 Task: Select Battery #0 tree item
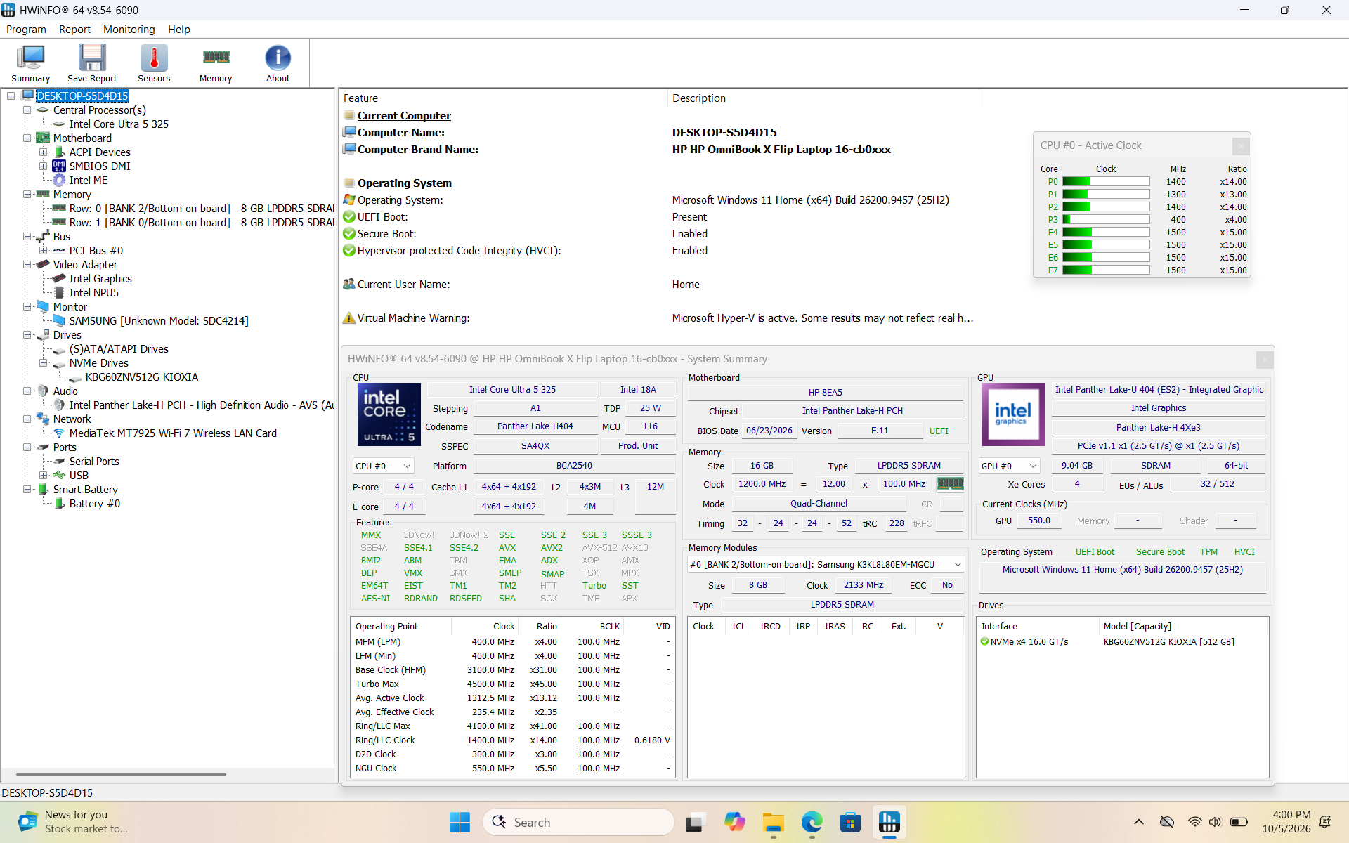95,504
